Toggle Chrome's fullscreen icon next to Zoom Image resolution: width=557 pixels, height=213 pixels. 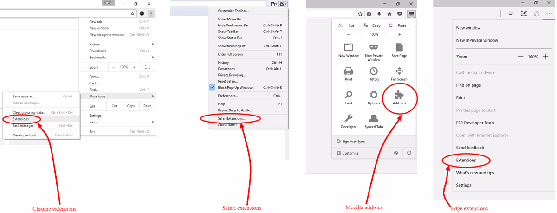(148, 67)
